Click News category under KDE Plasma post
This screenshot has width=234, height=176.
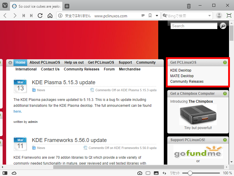coord(41,90)
